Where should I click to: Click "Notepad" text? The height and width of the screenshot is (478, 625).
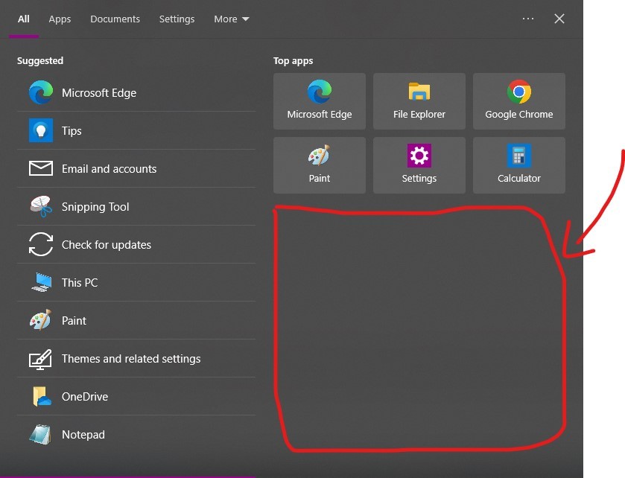click(x=83, y=435)
